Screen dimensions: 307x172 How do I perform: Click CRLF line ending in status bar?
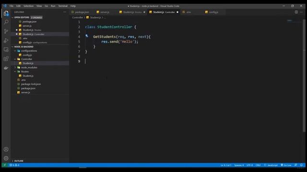[258, 165]
